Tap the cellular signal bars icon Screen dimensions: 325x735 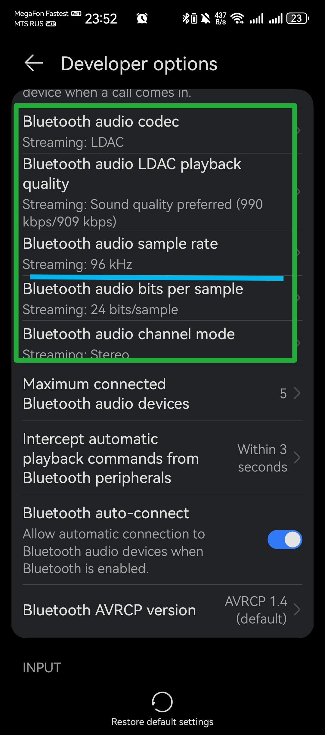coord(257,18)
